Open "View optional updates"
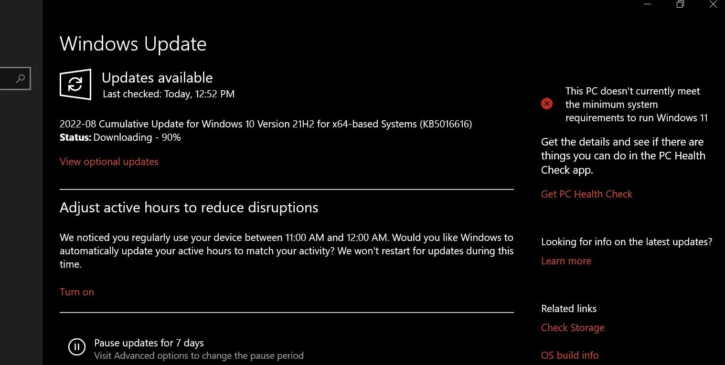The width and height of the screenshot is (725, 365). click(109, 161)
